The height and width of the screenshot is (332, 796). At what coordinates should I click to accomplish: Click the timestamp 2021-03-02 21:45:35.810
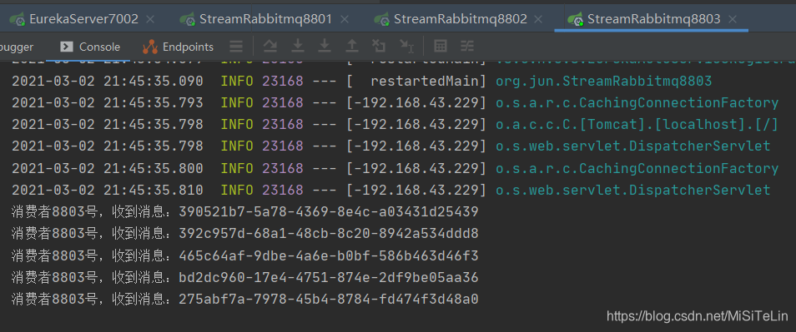[108, 191]
